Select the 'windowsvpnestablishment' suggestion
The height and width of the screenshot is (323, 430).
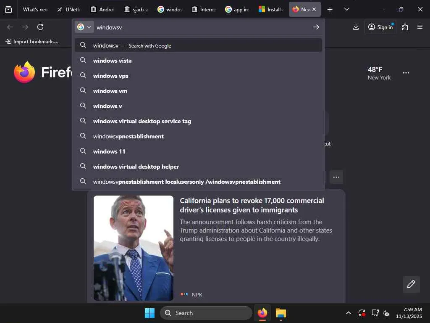pyautogui.click(x=198, y=136)
